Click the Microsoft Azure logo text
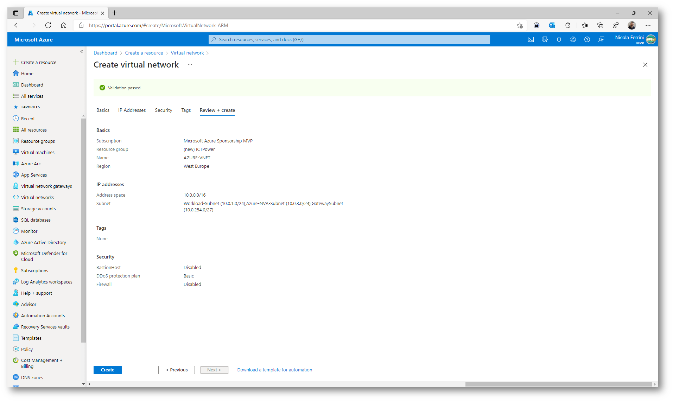Viewport: 673px width, 402px height. [33, 40]
